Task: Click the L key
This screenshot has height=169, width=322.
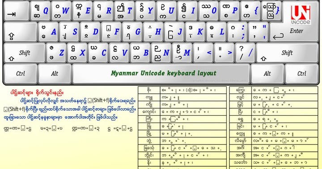Action: point(216,32)
